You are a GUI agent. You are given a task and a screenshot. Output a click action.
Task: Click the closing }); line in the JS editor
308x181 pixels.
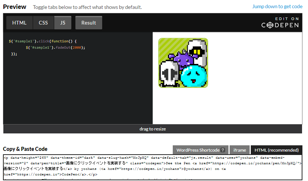coord(14,54)
